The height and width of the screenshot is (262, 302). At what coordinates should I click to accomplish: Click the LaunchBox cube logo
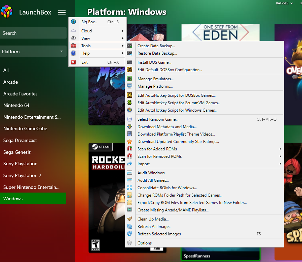pos(6,11)
